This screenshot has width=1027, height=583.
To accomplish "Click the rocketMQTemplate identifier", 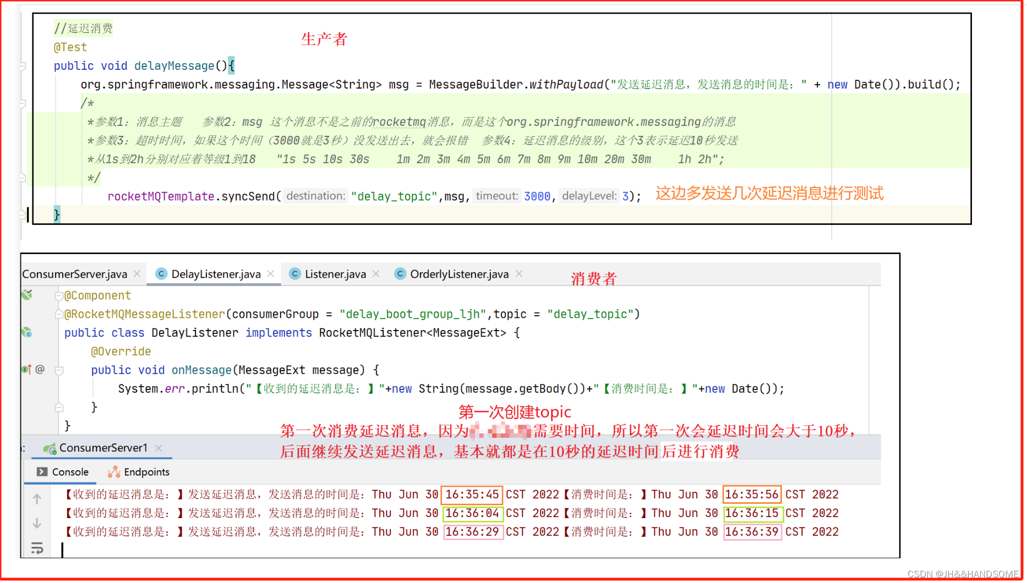I will [x=161, y=196].
